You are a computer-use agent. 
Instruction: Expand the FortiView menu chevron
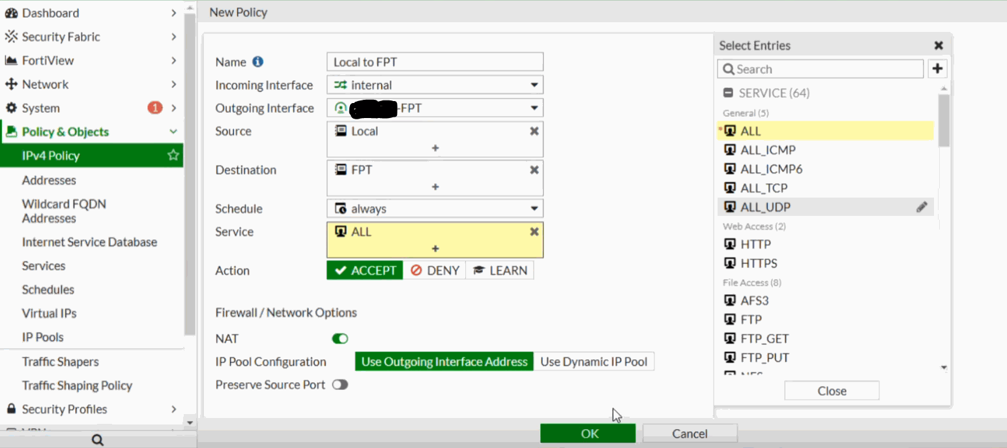[x=173, y=61]
